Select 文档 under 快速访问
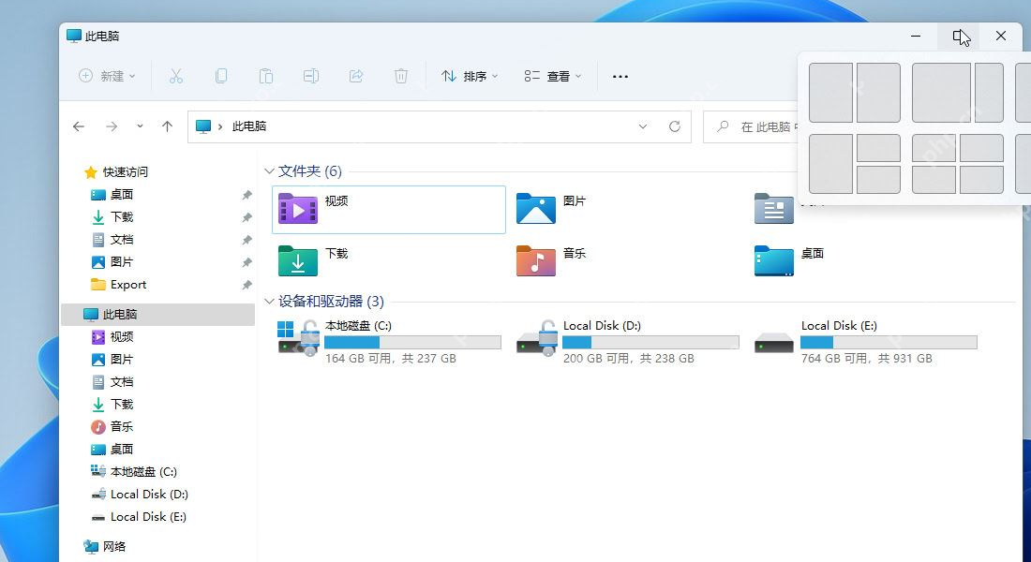1031x562 pixels. 122,239
